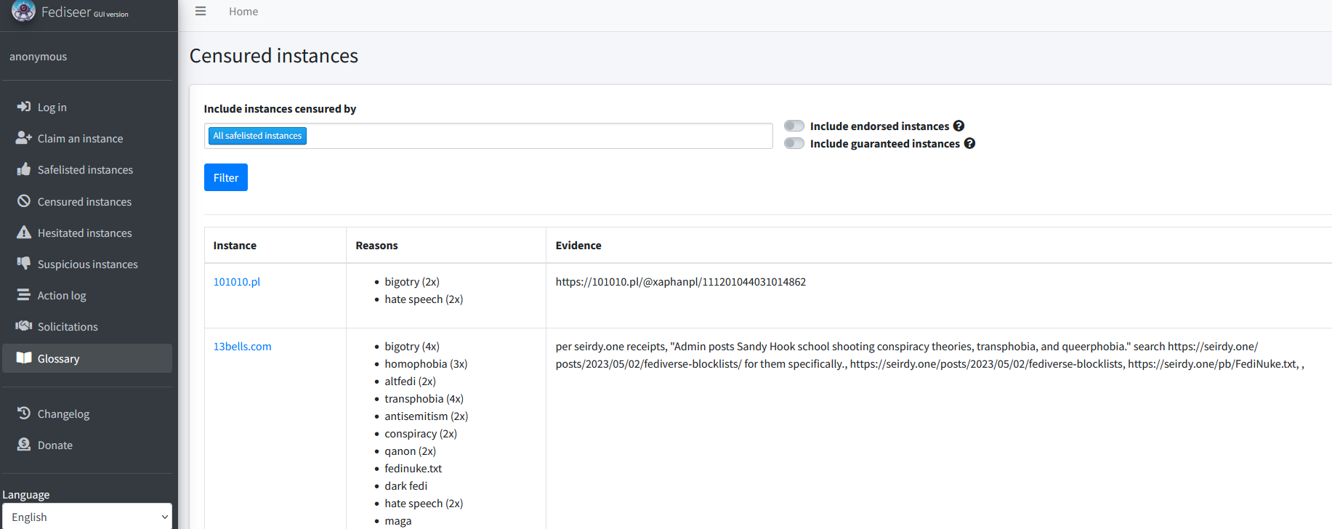Click the open book Glossary icon
The height and width of the screenshot is (529, 1332).
[x=24, y=358]
